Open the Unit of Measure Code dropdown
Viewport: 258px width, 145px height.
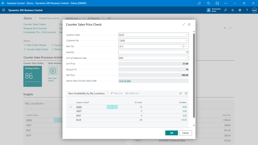pos(187,58)
